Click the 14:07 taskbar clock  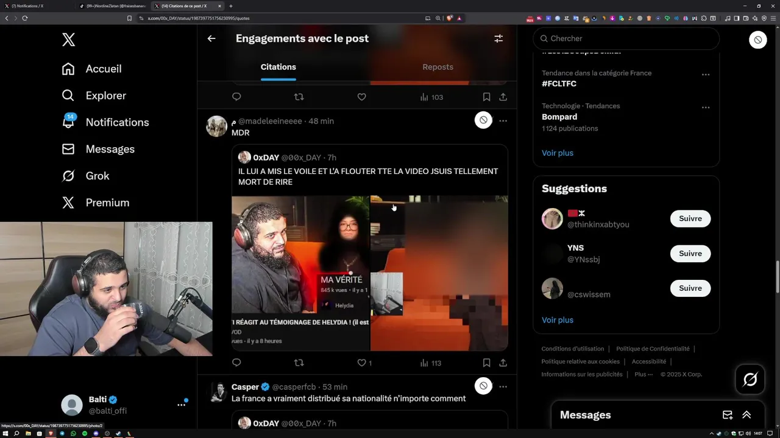pyautogui.click(x=758, y=434)
